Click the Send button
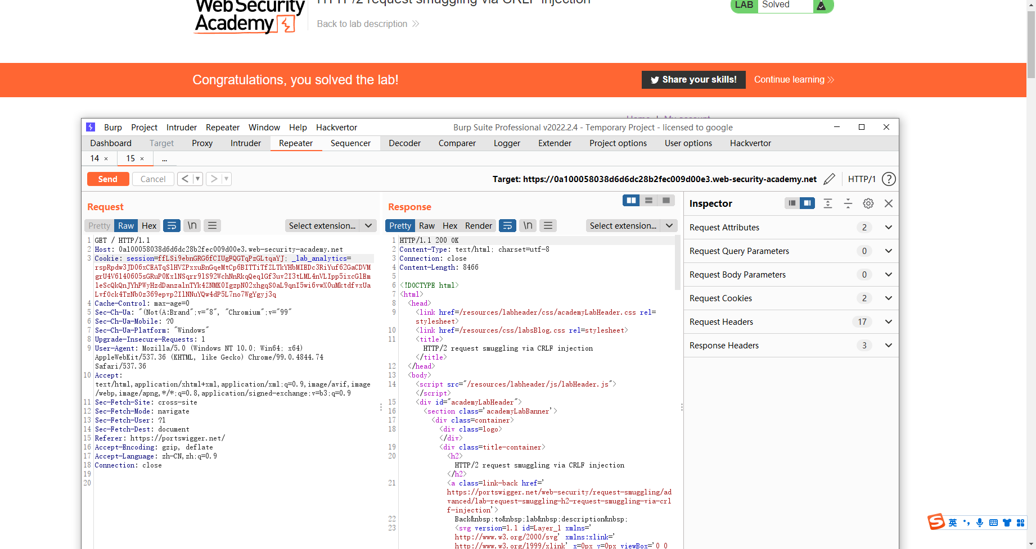 [x=108, y=179]
